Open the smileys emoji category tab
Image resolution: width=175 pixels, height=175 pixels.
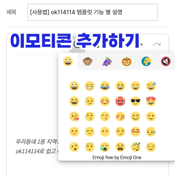point(68,61)
